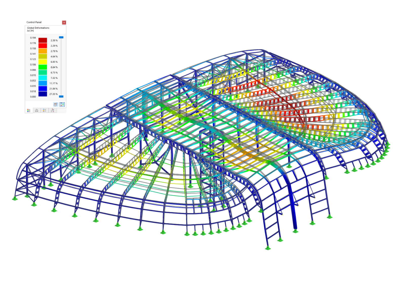Switch to the balance-scale factors tab
The image size is (405, 304).
click(x=37, y=110)
